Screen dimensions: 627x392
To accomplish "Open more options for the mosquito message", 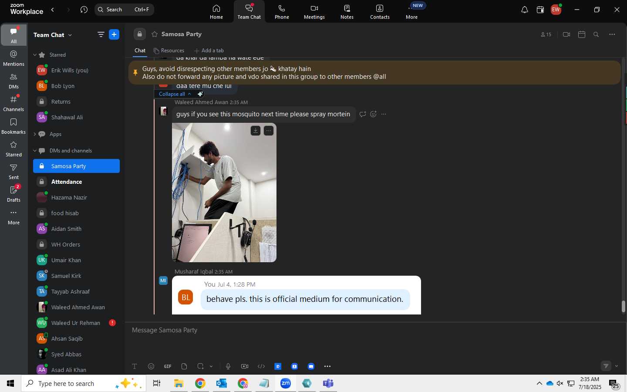I will coord(384,114).
